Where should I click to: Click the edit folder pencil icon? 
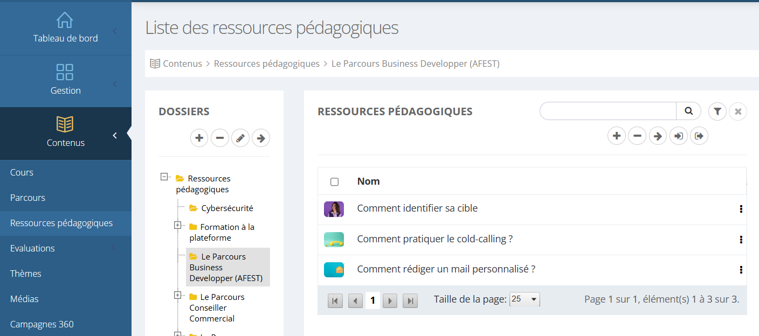click(240, 138)
